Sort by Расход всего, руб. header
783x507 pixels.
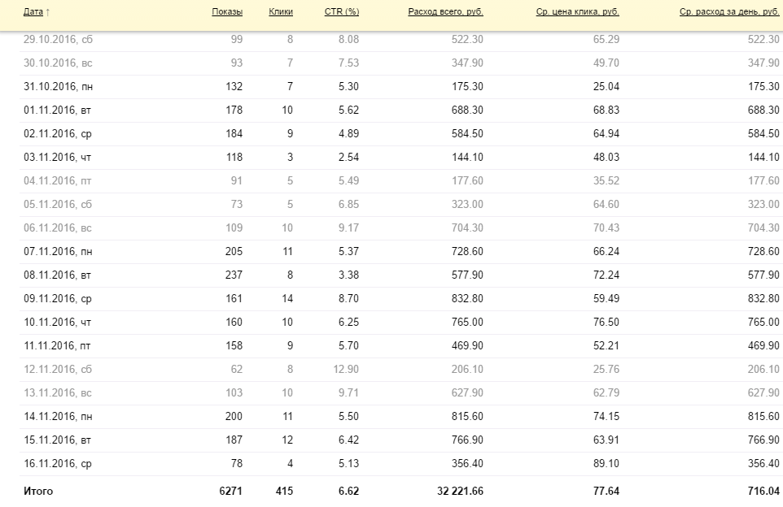(x=445, y=12)
